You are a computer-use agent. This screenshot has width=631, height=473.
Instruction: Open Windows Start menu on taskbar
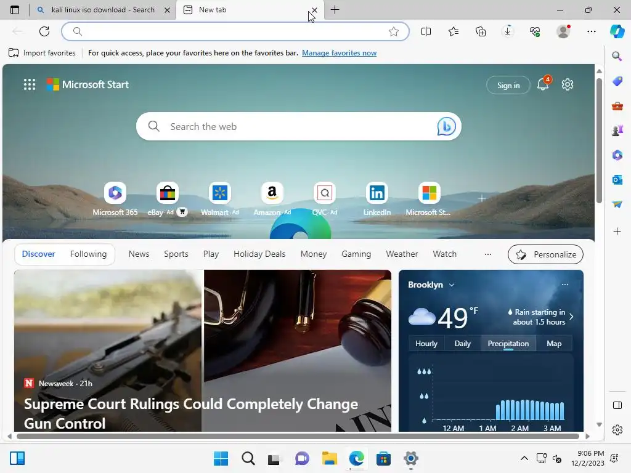221,458
